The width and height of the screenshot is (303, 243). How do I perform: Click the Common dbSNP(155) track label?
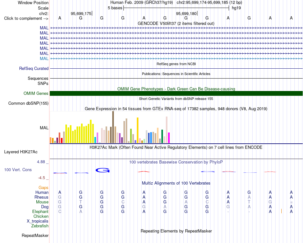click(28, 103)
